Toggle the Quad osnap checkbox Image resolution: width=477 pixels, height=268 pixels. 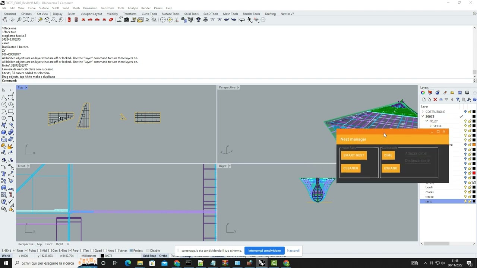pos(92,251)
